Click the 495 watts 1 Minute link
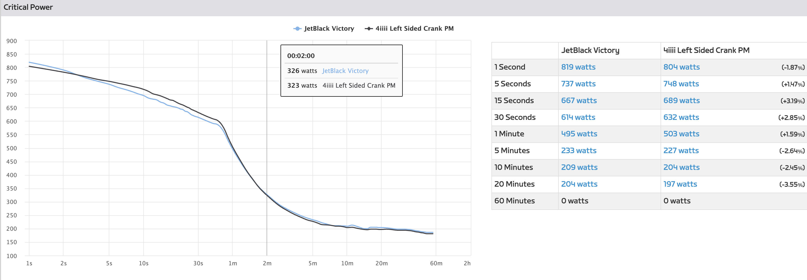Viewport: 807px width, 280px height. point(579,134)
